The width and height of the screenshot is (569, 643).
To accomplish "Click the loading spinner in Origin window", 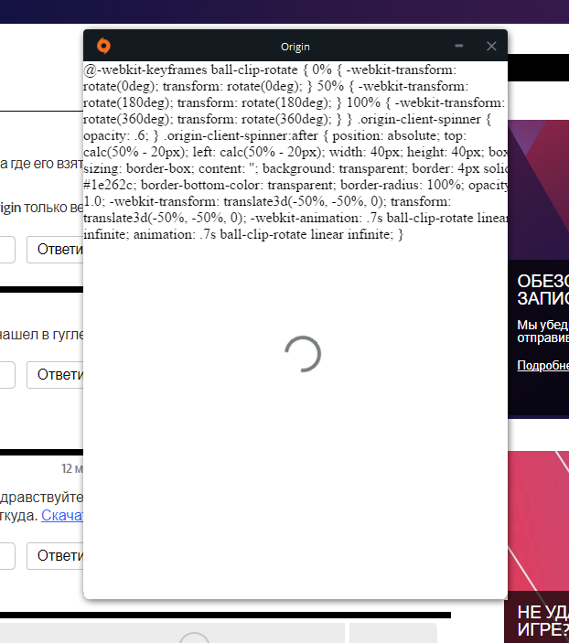I will [302, 353].
